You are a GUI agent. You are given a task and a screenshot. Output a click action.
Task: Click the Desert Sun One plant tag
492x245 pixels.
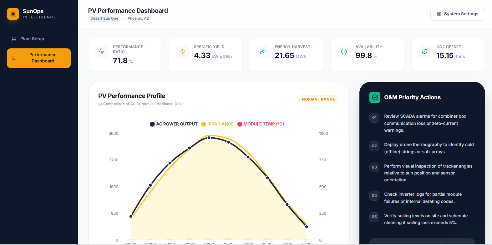pyautogui.click(x=104, y=18)
